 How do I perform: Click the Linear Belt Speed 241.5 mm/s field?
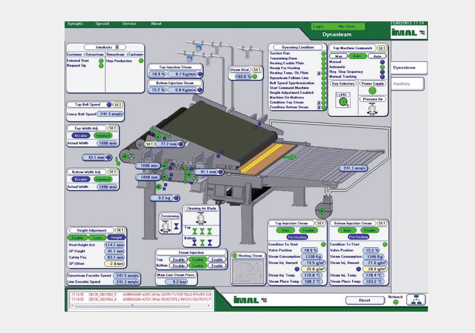(x=110, y=114)
